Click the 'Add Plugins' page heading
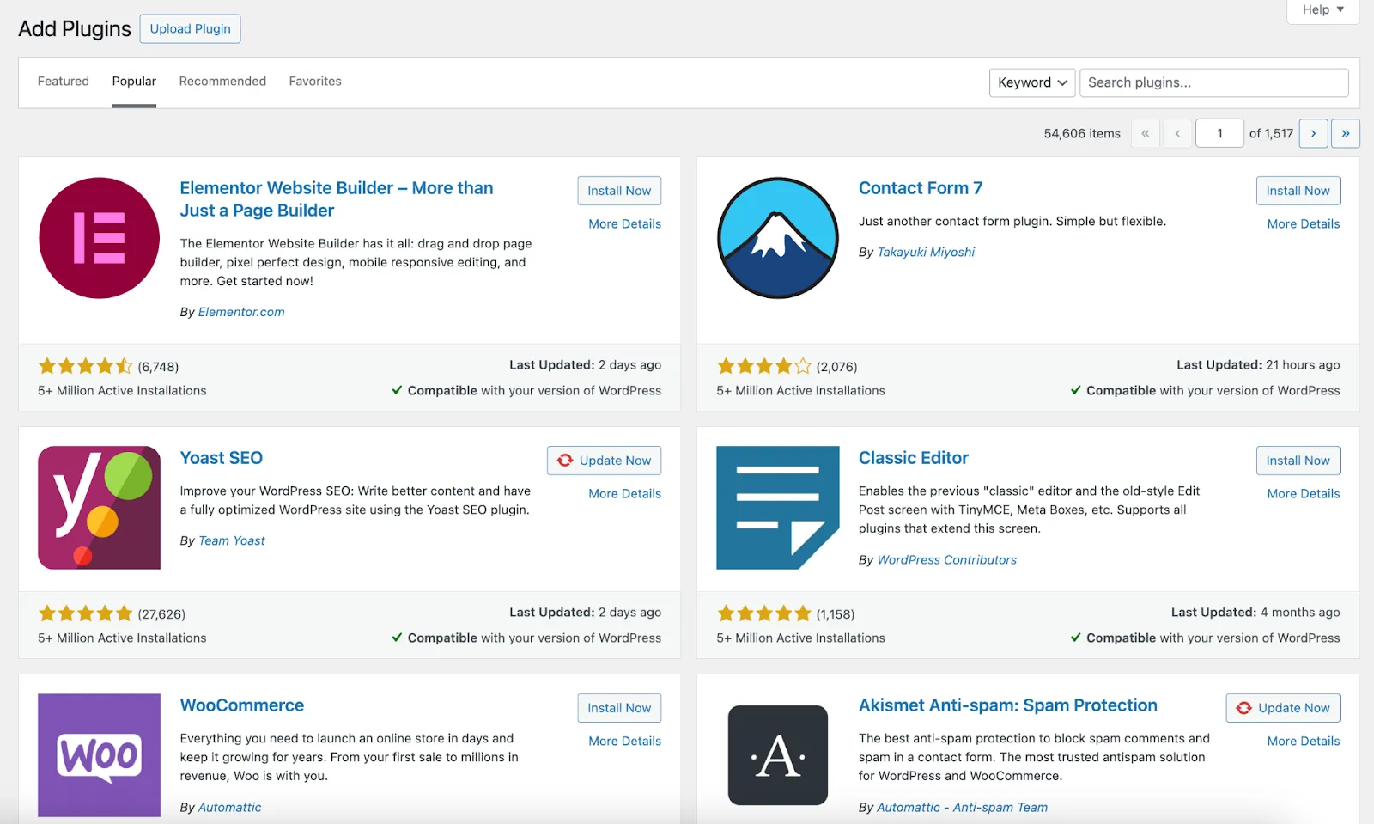Viewport: 1374px width, 824px height. pyautogui.click(x=75, y=29)
